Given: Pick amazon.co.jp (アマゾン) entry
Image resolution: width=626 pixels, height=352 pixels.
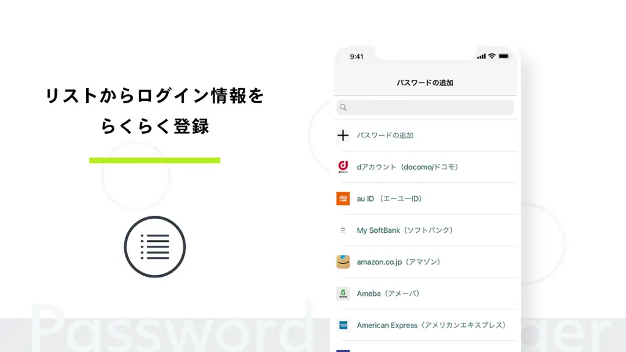Looking at the screenshot, I should pyautogui.click(x=425, y=262).
